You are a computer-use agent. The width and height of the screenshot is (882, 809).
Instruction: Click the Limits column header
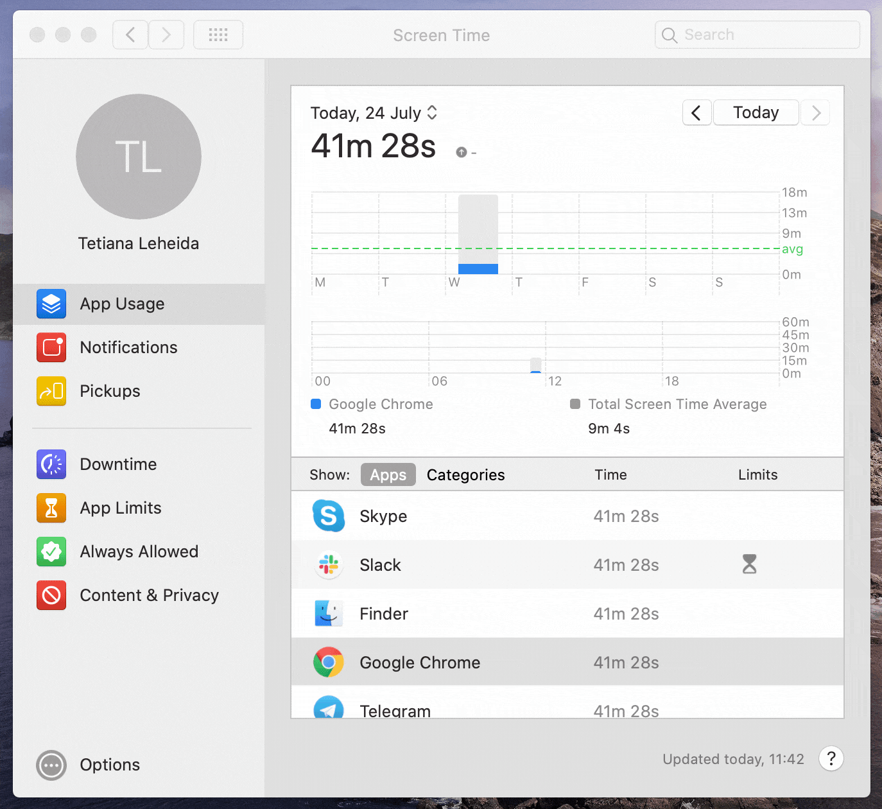(x=758, y=474)
